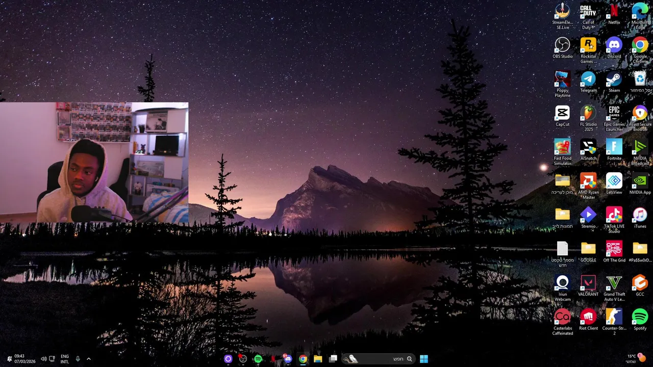Open the Telegram desktop shortcut

[x=588, y=82]
